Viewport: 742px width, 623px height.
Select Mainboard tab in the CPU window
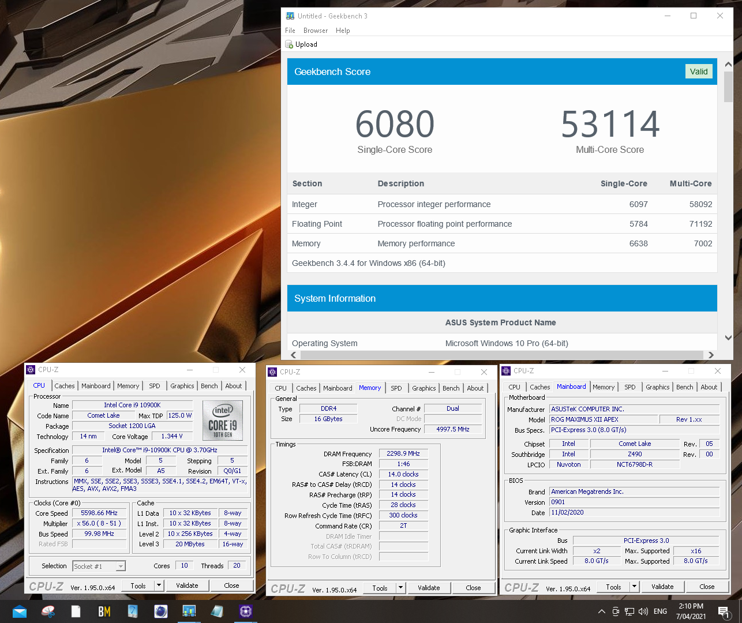(x=96, y=386)
